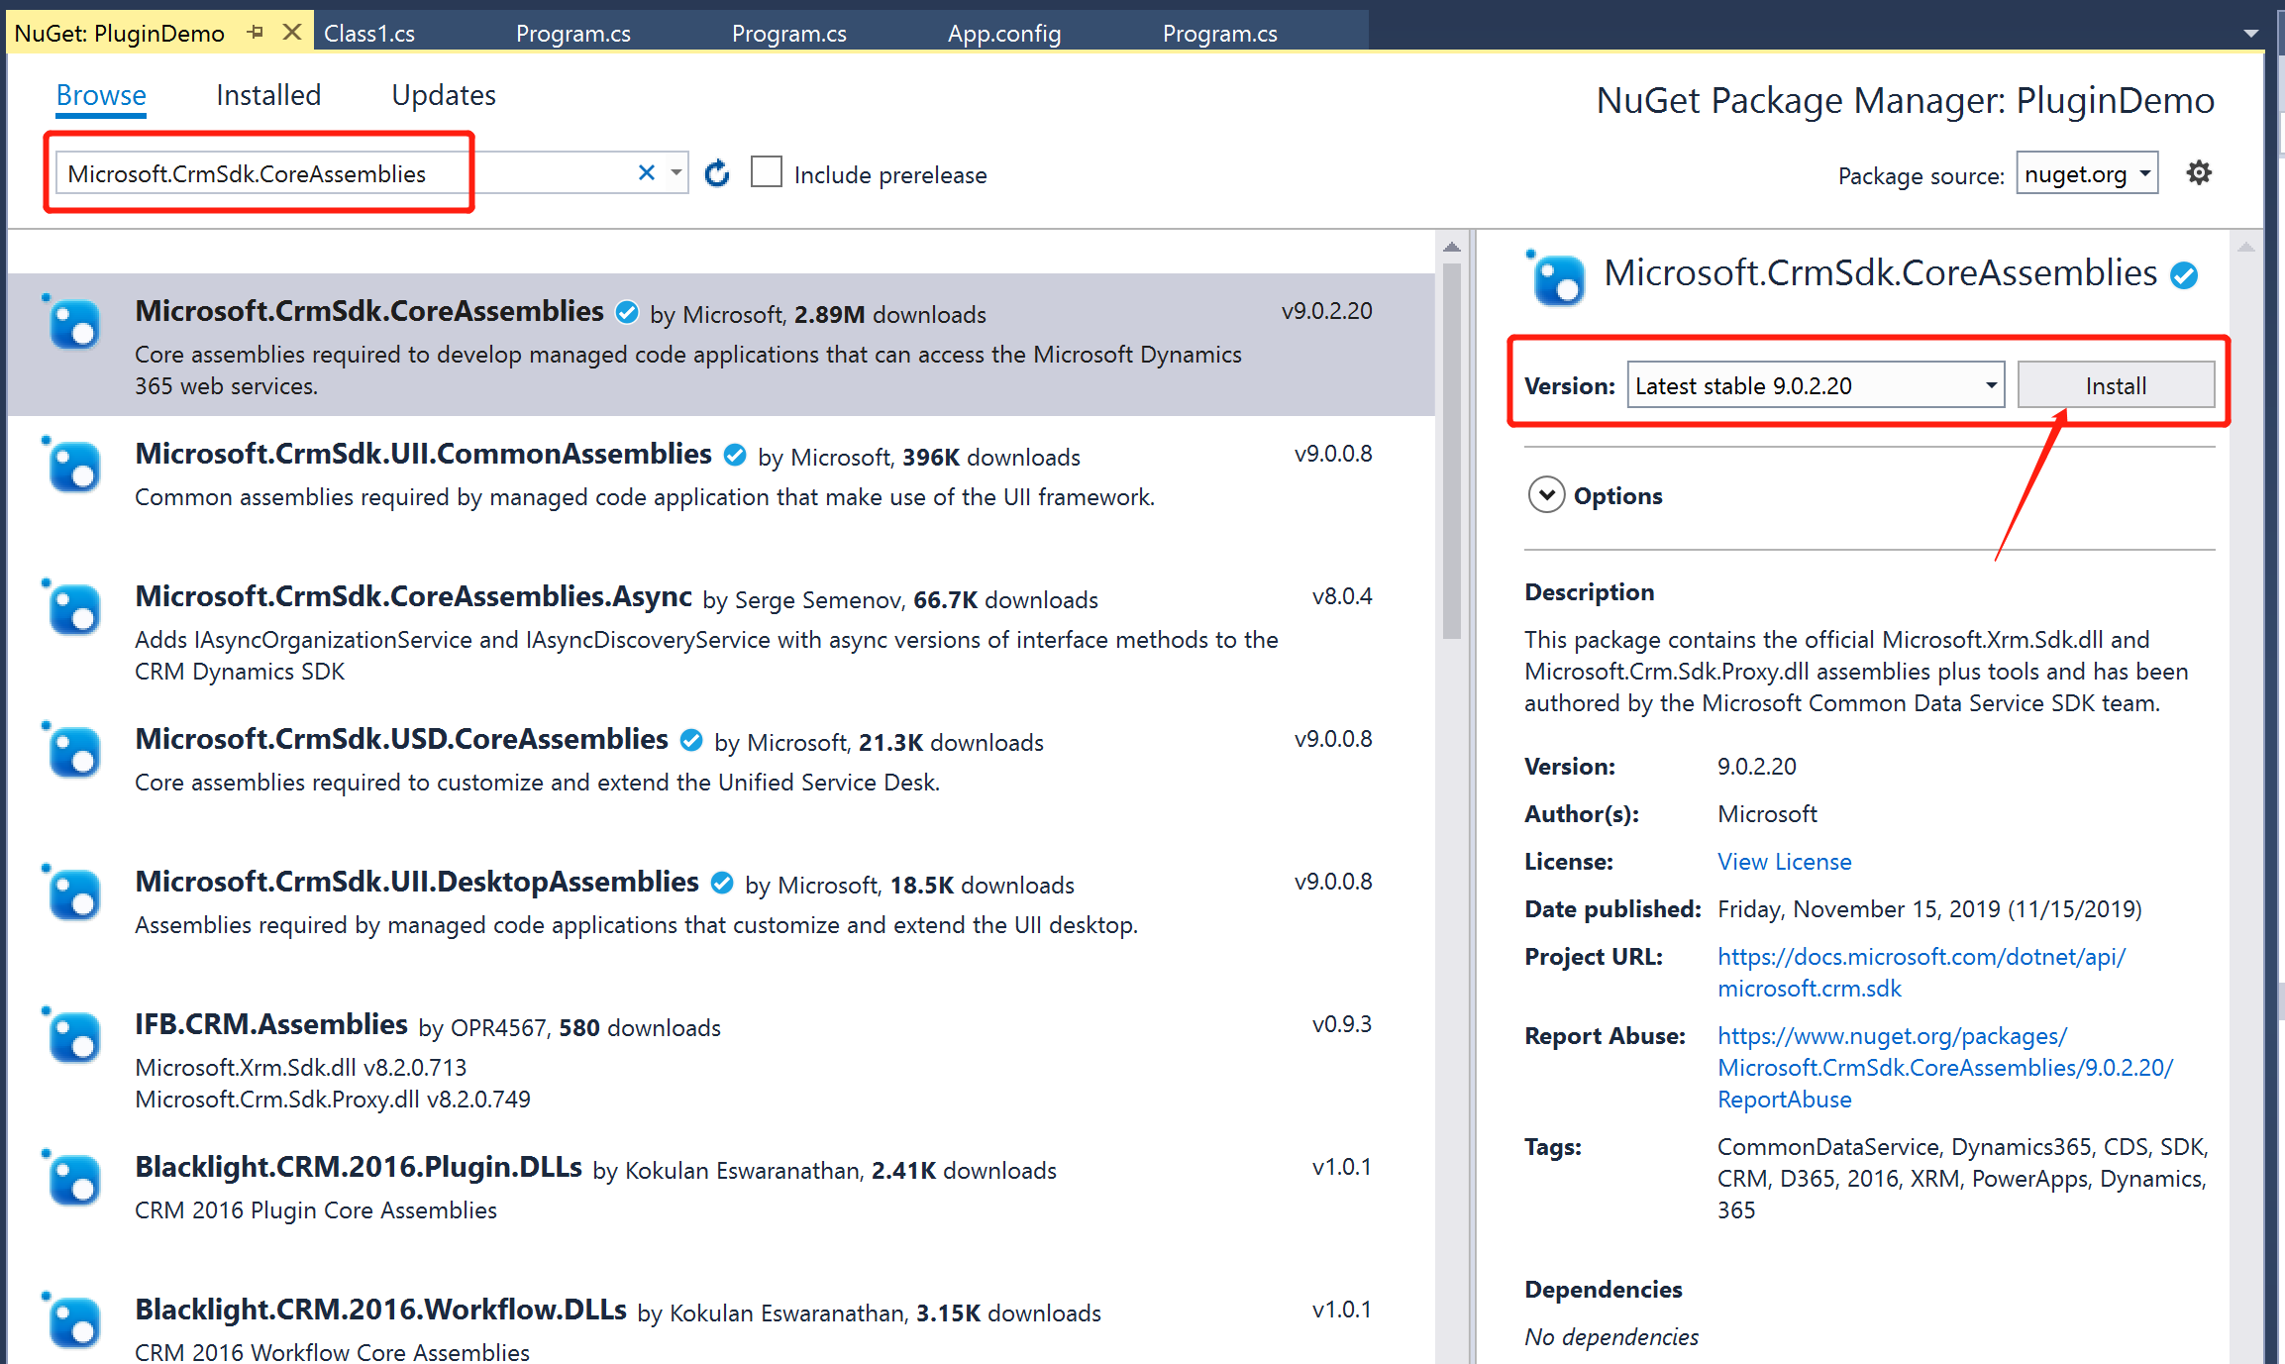The image size is (2285, 1364).
Task: Select the Blacklight.CRM.2016.Plugin.DLLs package title
Action: [x=359, y=1167]
